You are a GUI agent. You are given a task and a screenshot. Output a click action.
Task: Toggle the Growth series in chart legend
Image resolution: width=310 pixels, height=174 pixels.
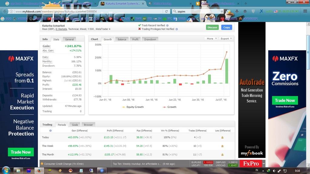click(x=170, y=107)
